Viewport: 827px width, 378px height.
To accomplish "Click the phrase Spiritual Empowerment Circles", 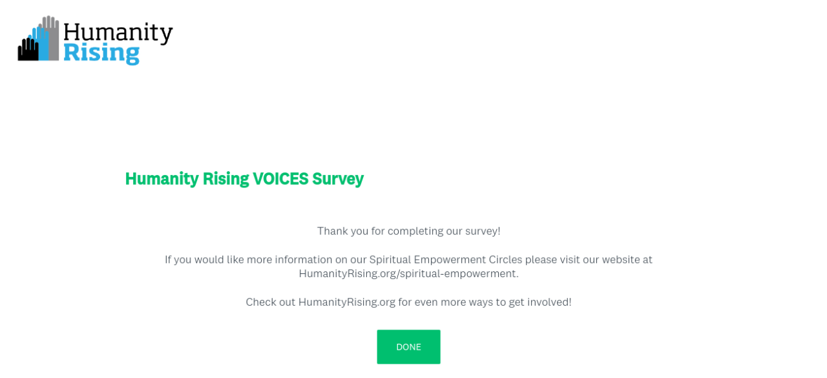I will click(x=445, y=260).
